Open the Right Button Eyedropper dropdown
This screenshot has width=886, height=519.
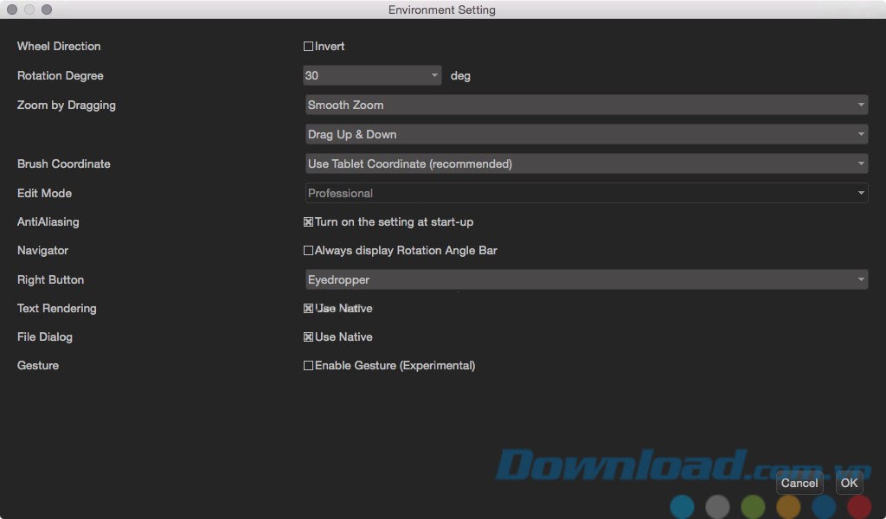pos(586,280)
